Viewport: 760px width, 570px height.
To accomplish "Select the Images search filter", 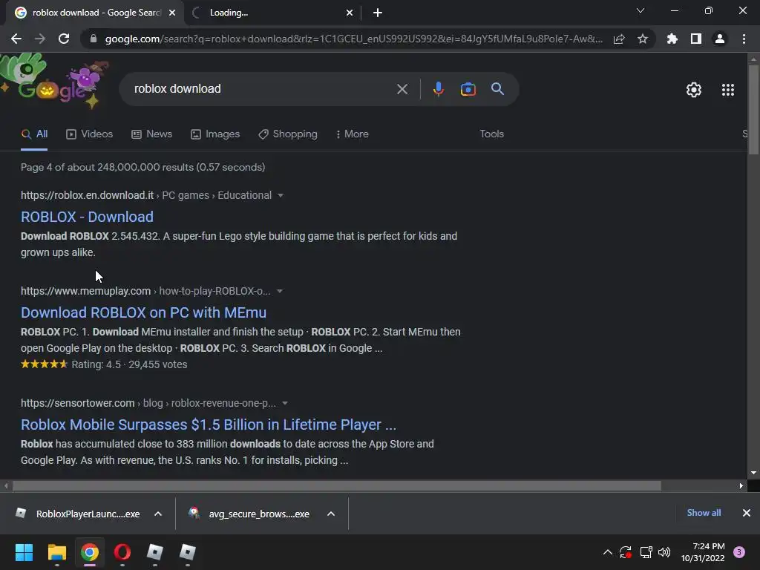I will click(x=215, y=134).
